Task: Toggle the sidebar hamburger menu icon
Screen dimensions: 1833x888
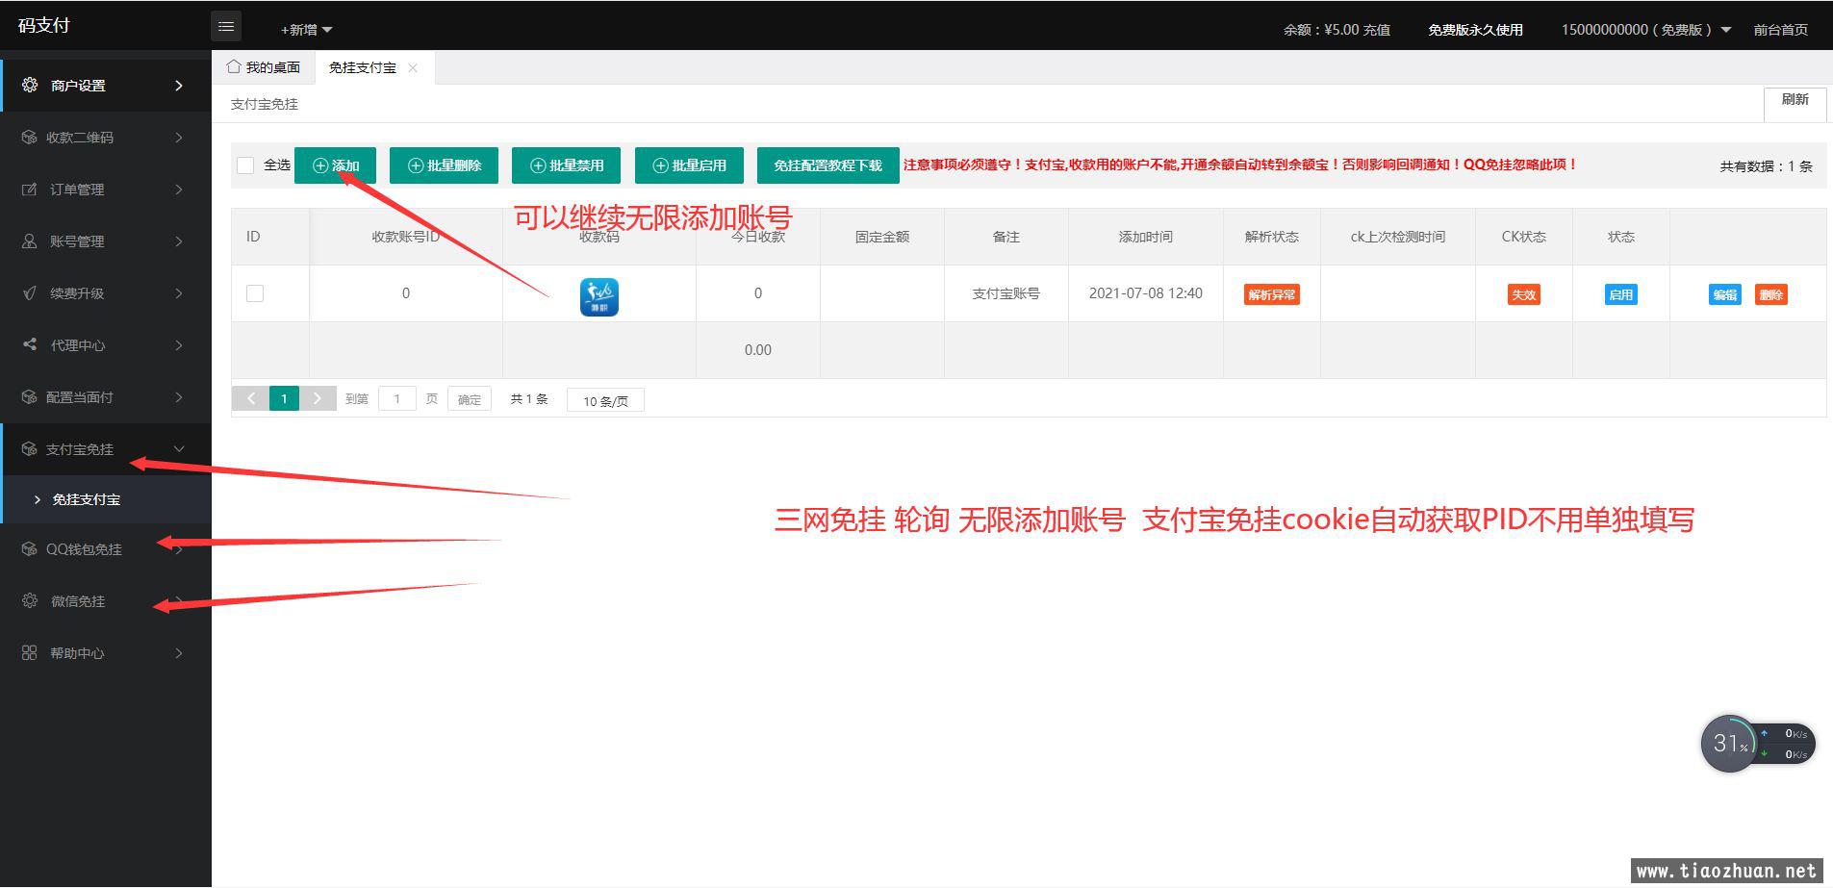Action: click(x=226, y=27)
